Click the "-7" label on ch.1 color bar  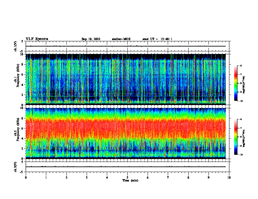pyautogui.click(x=241, y=74)
